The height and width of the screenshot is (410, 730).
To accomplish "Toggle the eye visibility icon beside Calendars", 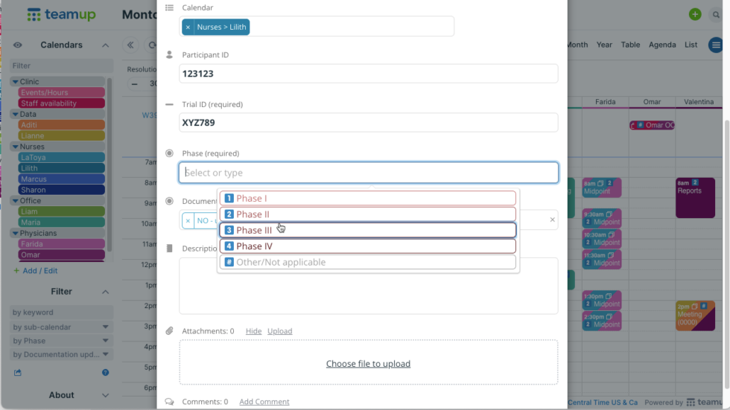I will click(18, 45).
